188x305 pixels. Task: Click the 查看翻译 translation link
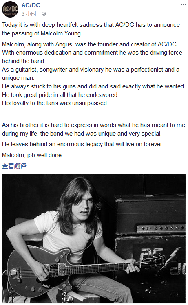[x=14, y=166]
